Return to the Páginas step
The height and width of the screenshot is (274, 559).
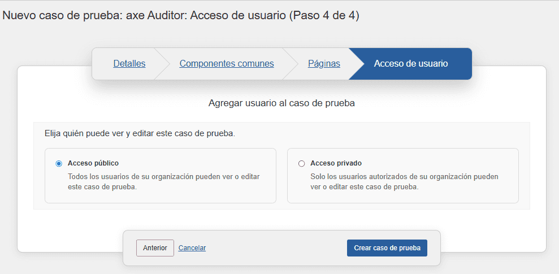point(324,64)
